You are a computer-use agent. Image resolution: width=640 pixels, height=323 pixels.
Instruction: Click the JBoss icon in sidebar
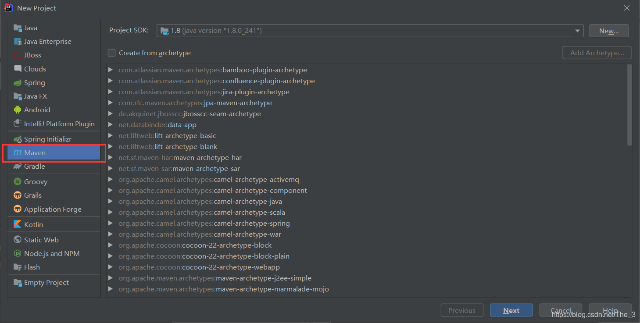[x=18, y=55]
